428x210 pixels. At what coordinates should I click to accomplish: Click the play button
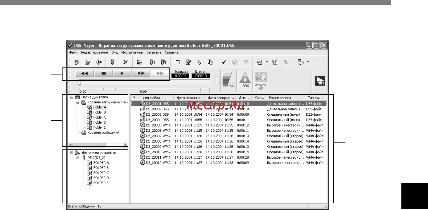click(122, 74)
